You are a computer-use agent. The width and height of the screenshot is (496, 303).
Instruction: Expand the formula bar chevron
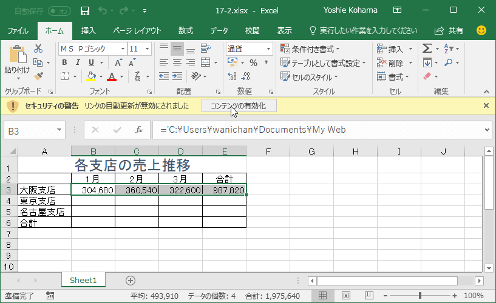tap(487, 130)
